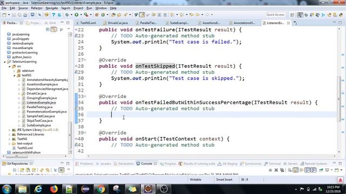Click the Smart Insert status bar entry
The height and width of the screenshot is (194, 346).
pyautogui.click(x=224, y=179)
